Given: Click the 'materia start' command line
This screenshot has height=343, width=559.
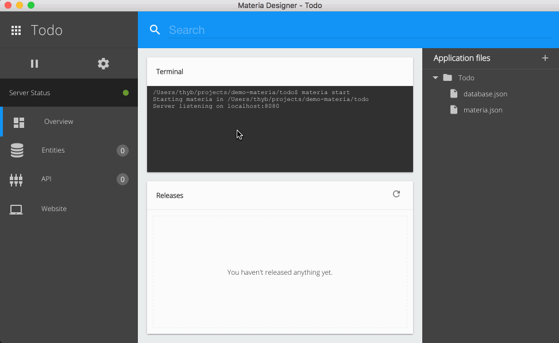Looking at the screenshot, I should pos(251,92).
